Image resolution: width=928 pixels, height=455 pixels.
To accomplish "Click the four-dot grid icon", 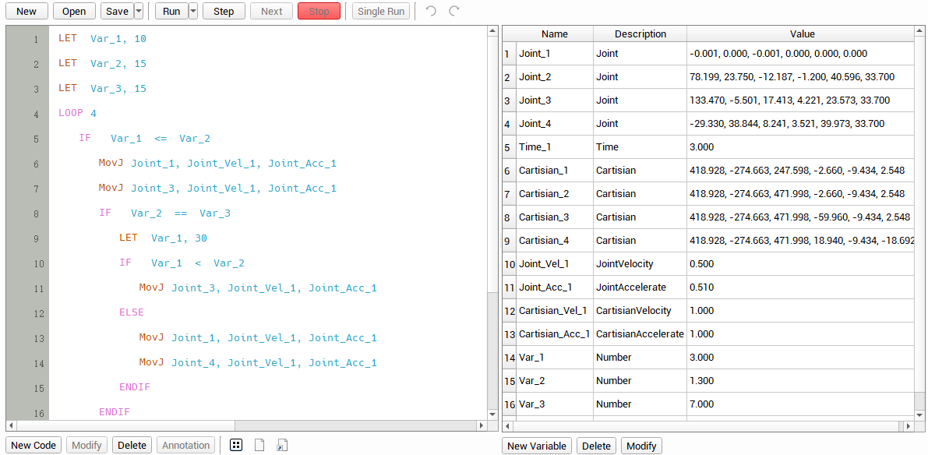I will (236, 445).
